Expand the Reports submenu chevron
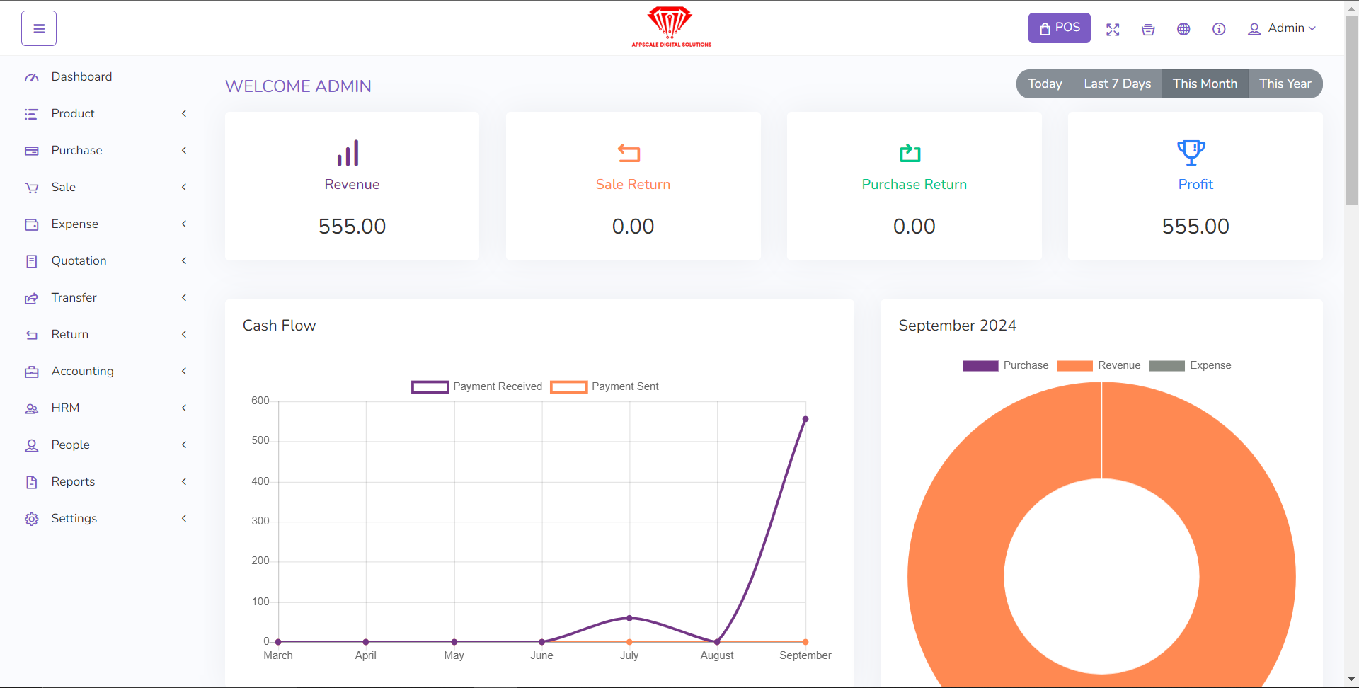This screenshot has height=688, width=1359. pyautogui.click(x=184, y=481)
